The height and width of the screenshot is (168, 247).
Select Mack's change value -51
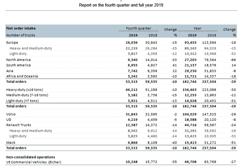coord(233,143)
